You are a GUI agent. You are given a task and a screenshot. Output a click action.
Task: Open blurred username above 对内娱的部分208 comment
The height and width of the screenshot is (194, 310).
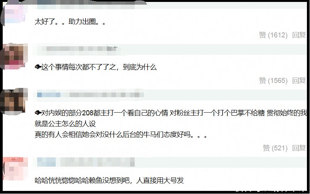click(x=90, y=95)
